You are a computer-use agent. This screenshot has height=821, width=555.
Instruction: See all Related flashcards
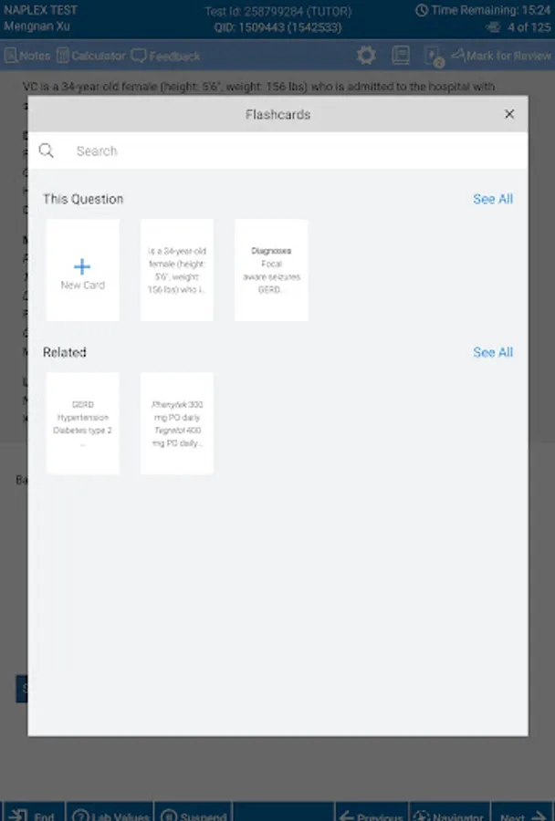coord(493,352)
